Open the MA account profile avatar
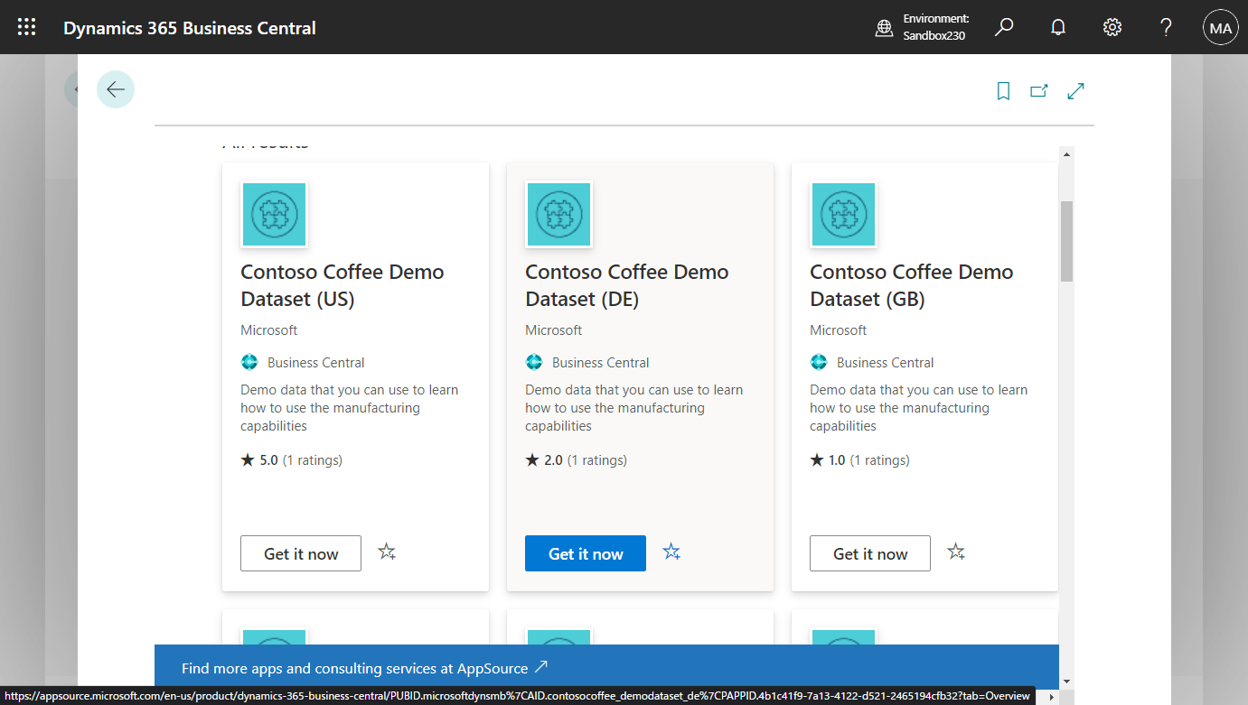The height and width of the screenshot is (705, 1248). point(1220,27)
